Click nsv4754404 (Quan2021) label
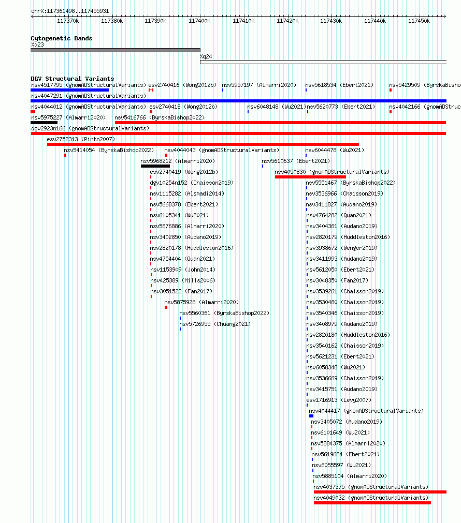Screen dimensions: 461x523 (x=182, y=259)
